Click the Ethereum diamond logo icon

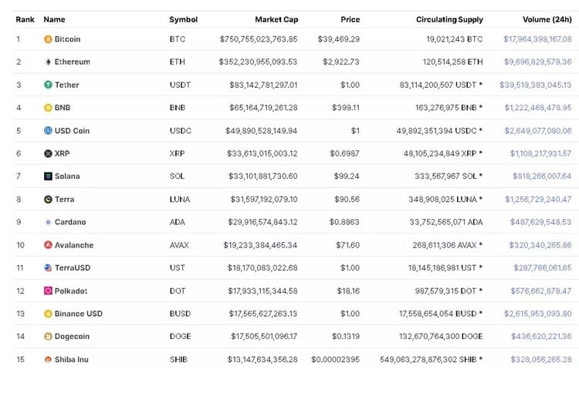click(48, 62)
